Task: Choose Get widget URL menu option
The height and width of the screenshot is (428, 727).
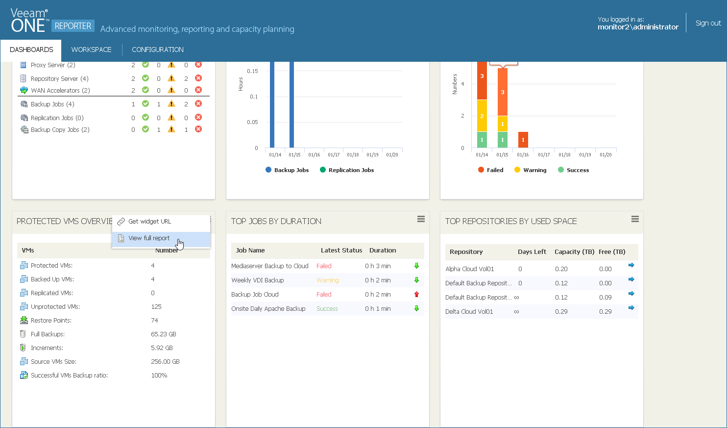Action: click(x=149, y=222)
